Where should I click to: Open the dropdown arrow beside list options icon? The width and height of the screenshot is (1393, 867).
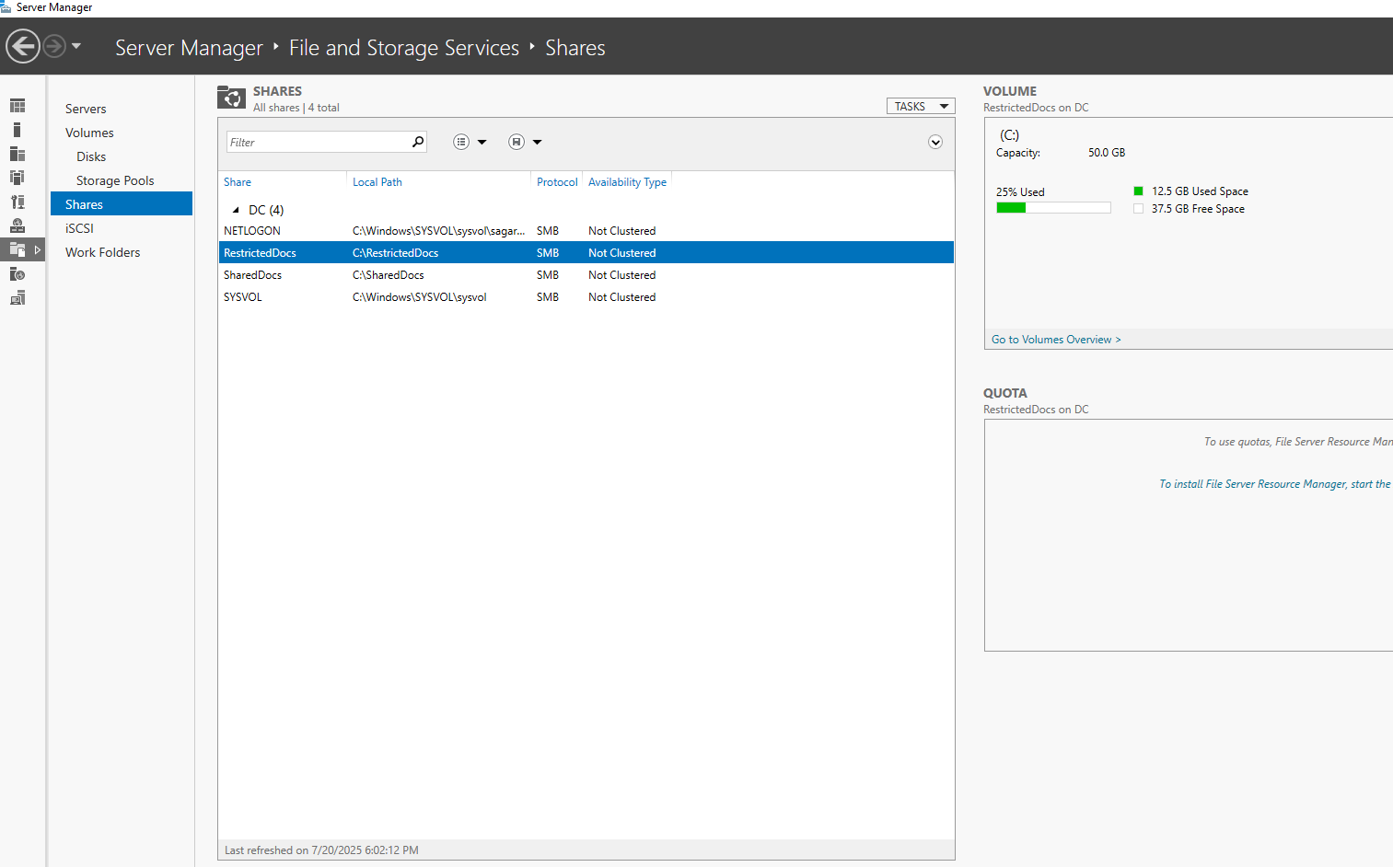tap(482, 142)
